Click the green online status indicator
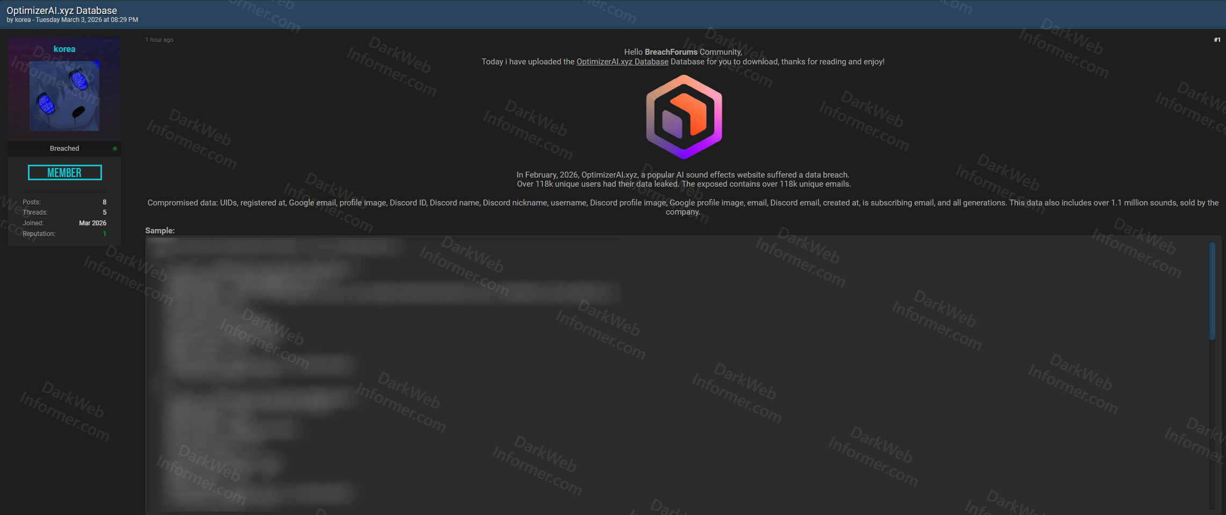Screen dimensions: 1226x515 [x=114, y=149]
